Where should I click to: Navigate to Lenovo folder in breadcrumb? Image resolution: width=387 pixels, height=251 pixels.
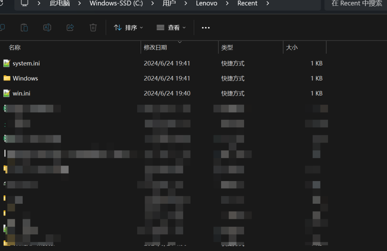[x=207, y=3]
